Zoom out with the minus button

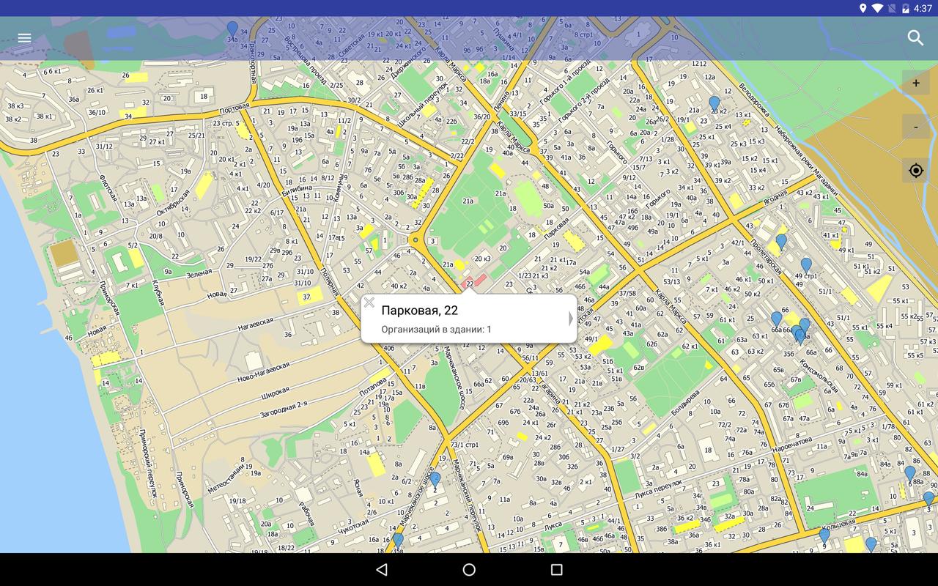click(x=916, y=127)
